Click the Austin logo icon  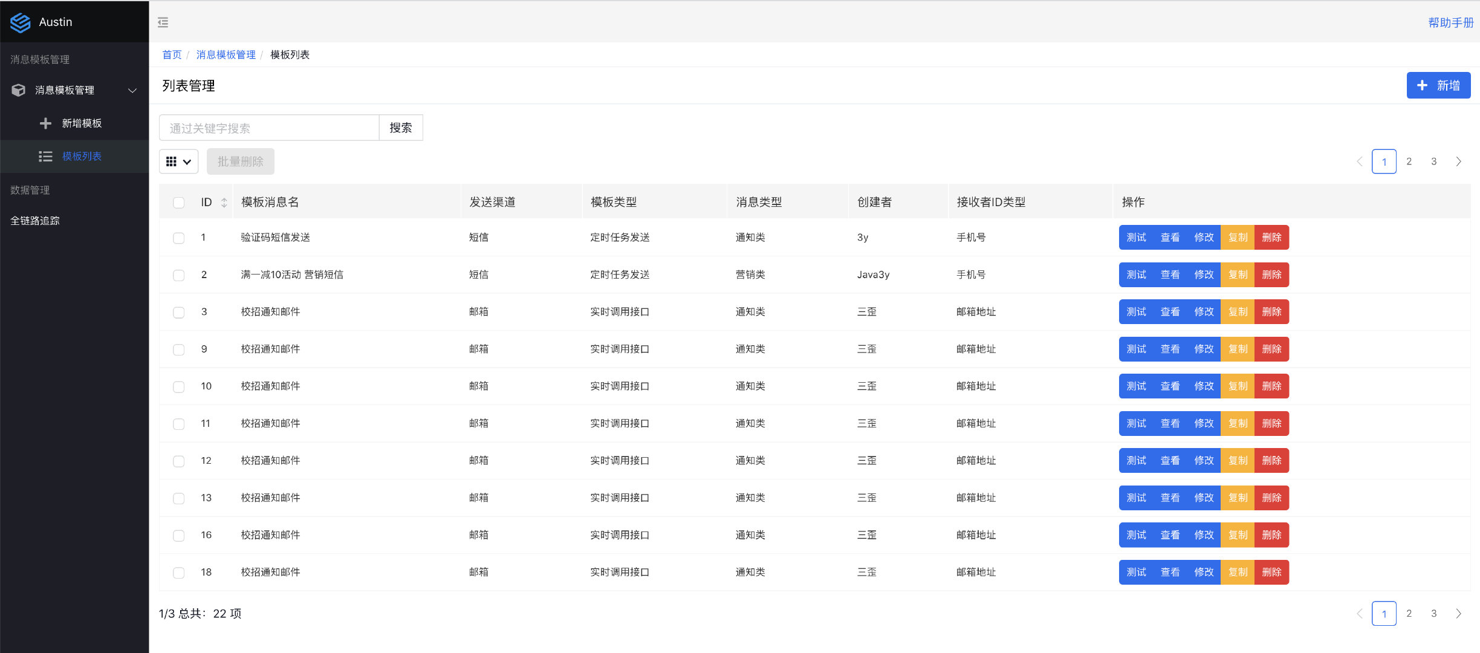(20, 22)
